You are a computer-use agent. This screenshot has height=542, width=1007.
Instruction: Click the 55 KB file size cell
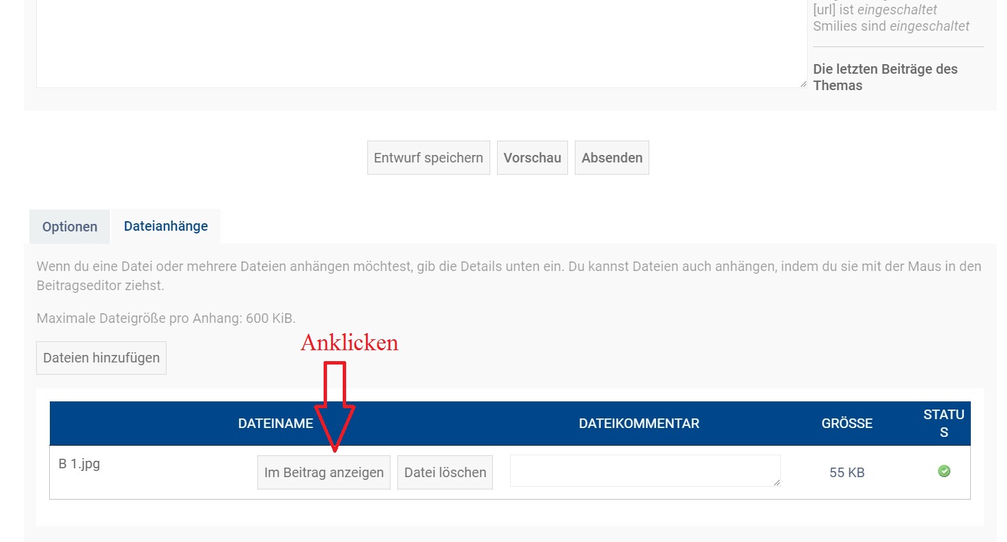click(847, 472)
